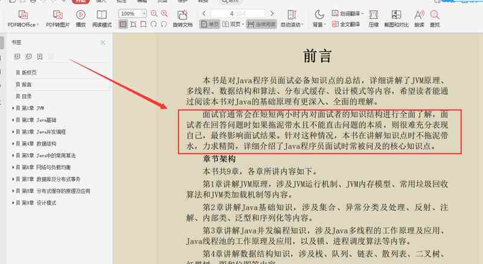Screen dimensions: 483x264
Task: Open the PDF转Office converter
Action: tap(23, 19)
